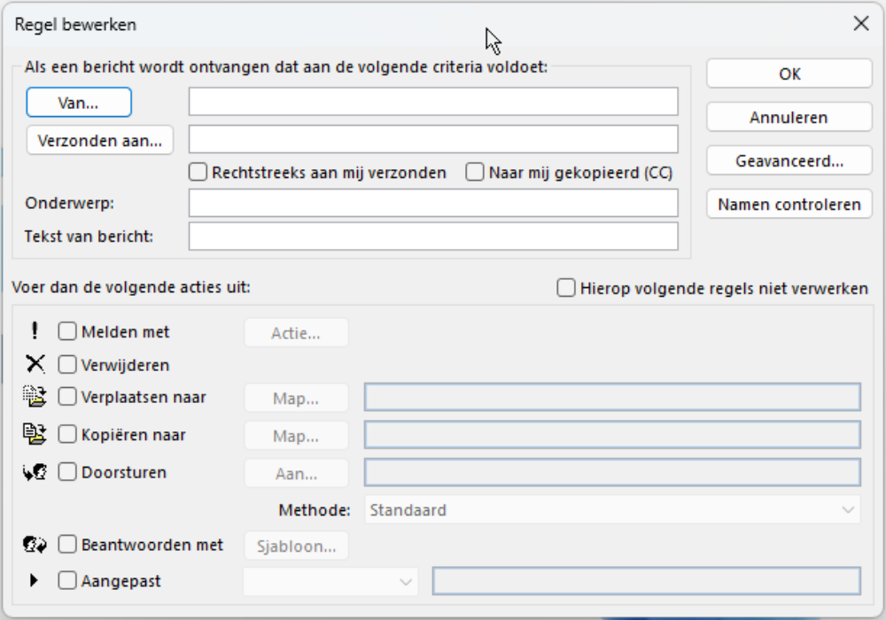
Task: Click the Aan... button for Doorsturen
Action: [x=296, y=473]
